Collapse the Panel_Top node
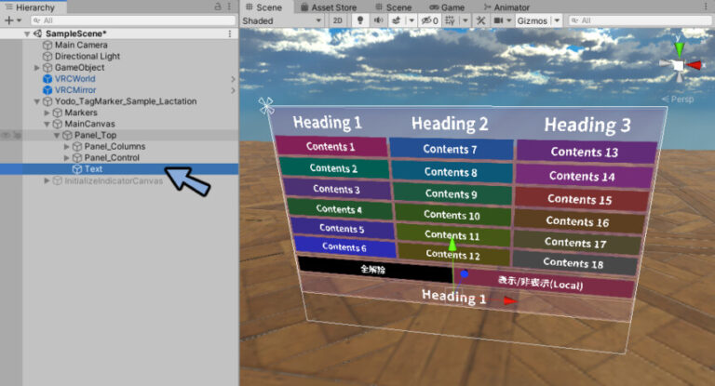715x386 pixels. click(57, 136)
